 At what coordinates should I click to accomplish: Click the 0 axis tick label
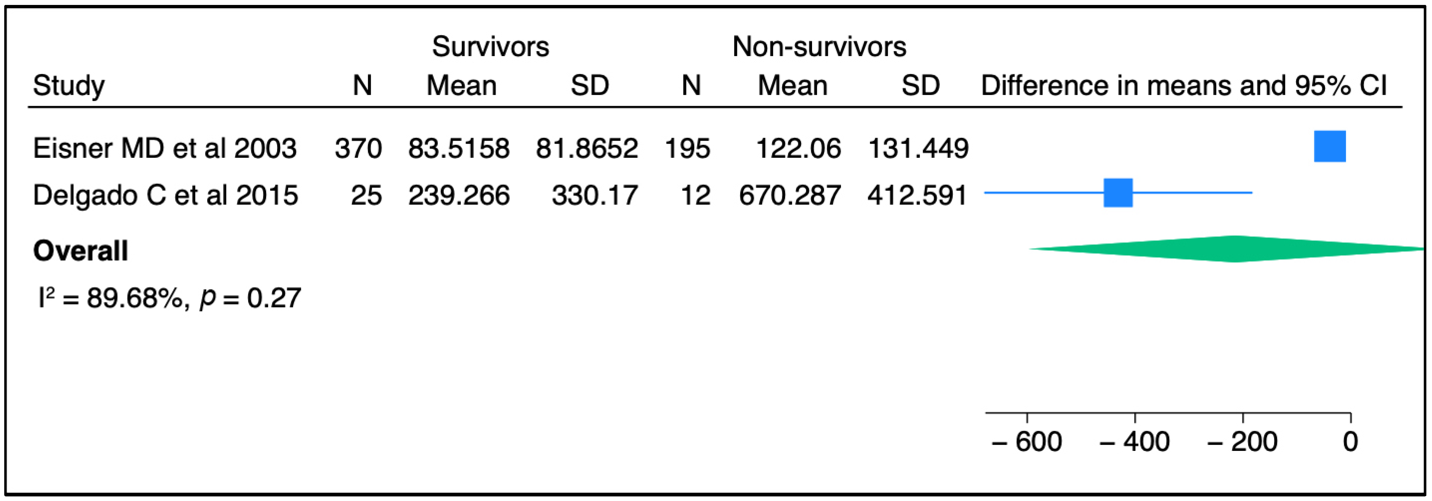click(1350, 442)
